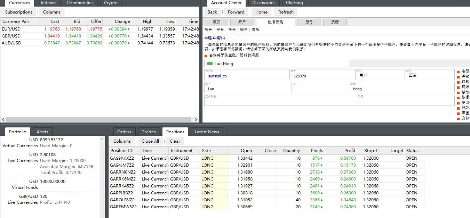This screenshot has width=470, height=218.
Task: Open the 开户 web page tab
Action: coord(242,22)
